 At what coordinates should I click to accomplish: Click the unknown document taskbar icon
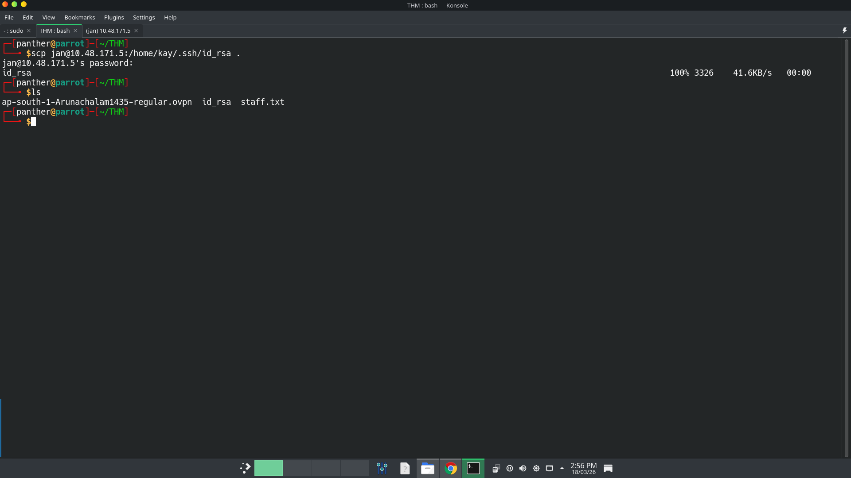coord(405,468)
